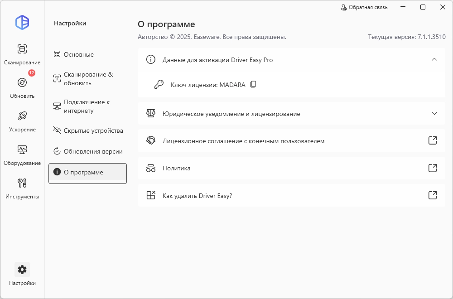This screenshot has height=299, width=453.
Task: Copy the license key MADARA
Action: click(x=253, y=84)
